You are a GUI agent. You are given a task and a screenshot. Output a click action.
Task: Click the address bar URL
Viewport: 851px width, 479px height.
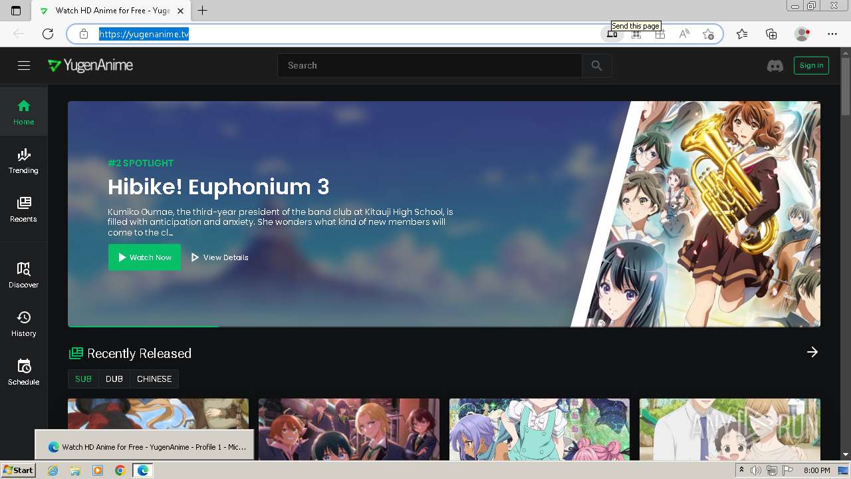(144, 34)
